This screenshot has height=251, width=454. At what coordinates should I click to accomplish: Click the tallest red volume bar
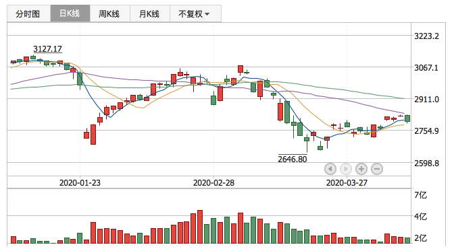coord(200,227)
